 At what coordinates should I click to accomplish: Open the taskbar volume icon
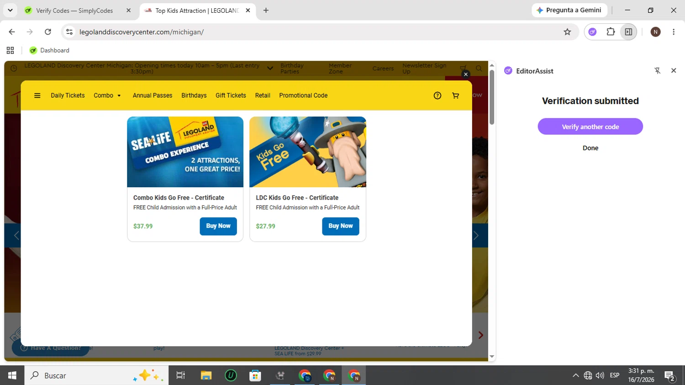point(600,375)
